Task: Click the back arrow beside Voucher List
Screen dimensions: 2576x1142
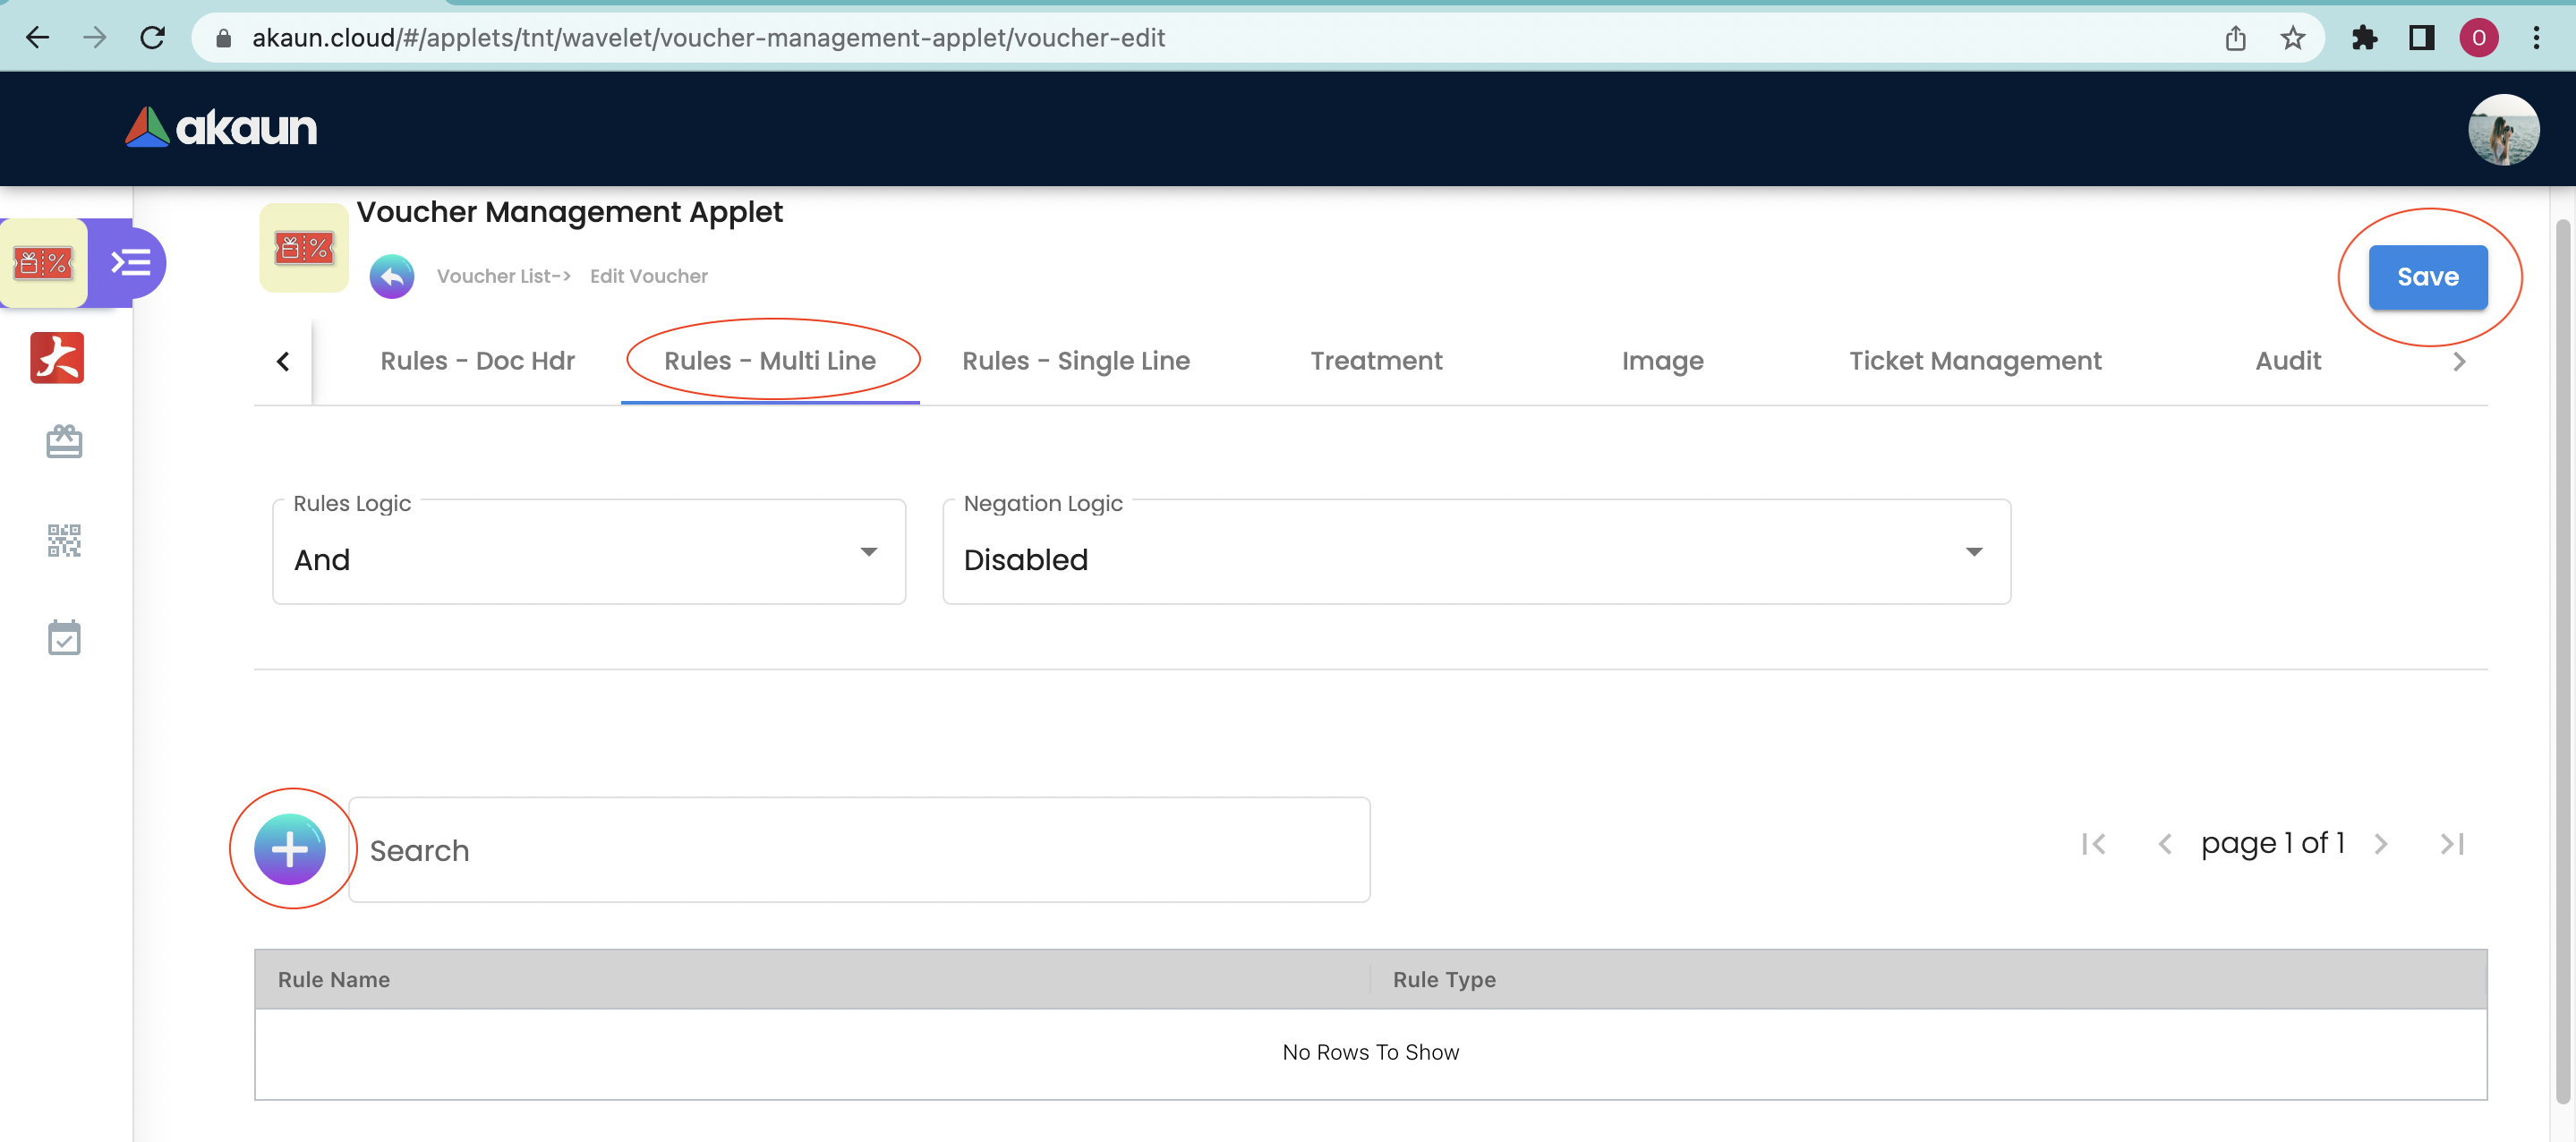Action: coord(392,276)
